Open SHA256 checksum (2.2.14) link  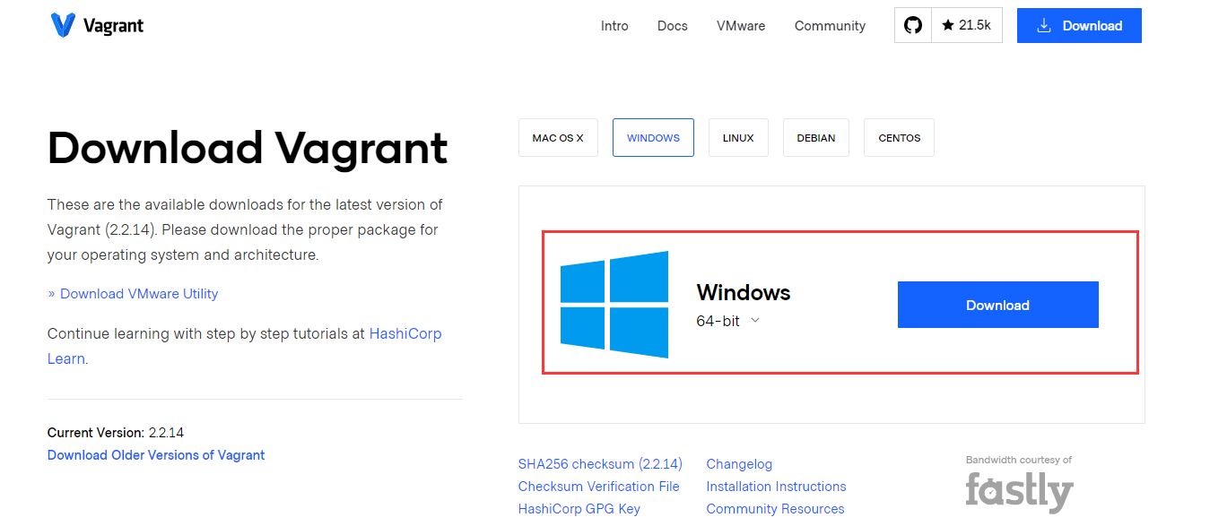[x=600, y=464]
